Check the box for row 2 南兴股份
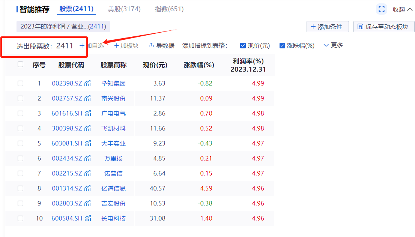Viewport: 415px width, 237px height. [x=20, y=98]
